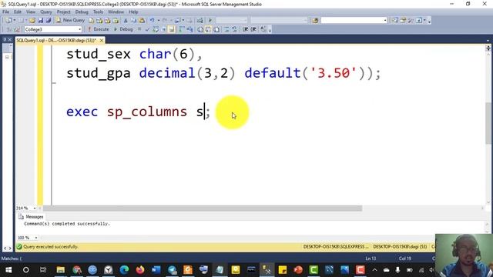The image size is (493, 277).
Task: Open the Debug menu
Action: click(x=82, y=12)
